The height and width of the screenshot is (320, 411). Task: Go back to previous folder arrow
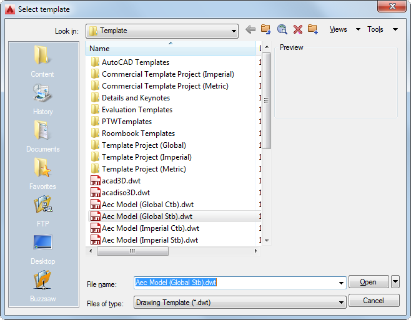coord(250,29)
